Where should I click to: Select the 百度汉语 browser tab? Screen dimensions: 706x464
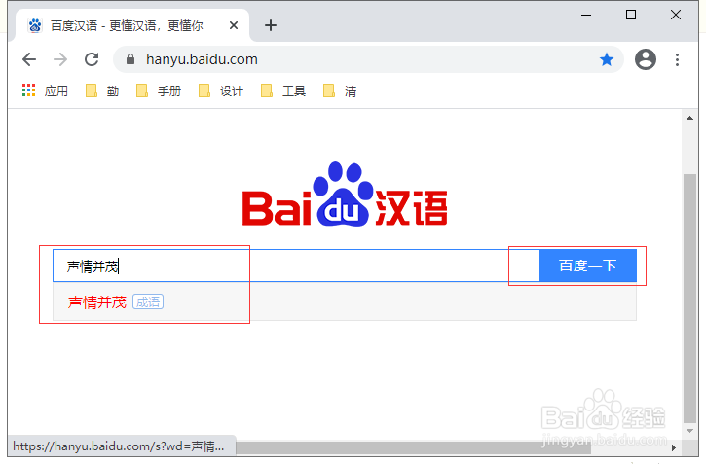(131, 25)
